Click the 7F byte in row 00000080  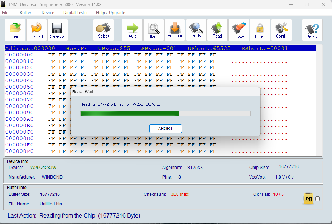52,106
